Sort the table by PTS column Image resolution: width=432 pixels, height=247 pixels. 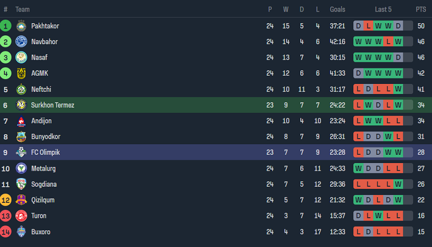421,9
